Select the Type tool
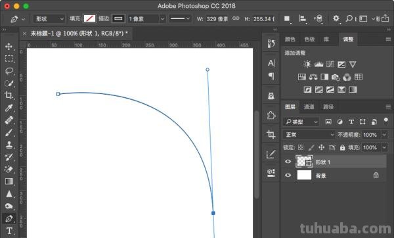394x238 pixels. [x=9, y=231]
